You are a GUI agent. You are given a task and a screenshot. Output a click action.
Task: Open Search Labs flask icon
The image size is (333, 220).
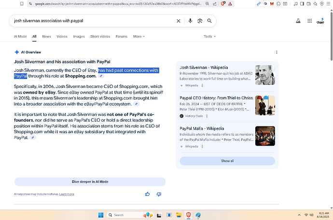coord(298,21)
